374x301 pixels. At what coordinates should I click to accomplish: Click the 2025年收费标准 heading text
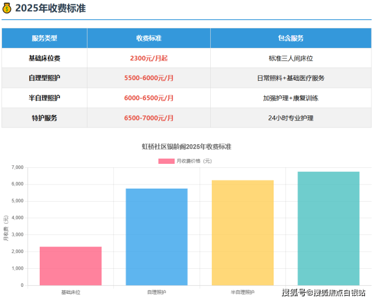[50, 8]
